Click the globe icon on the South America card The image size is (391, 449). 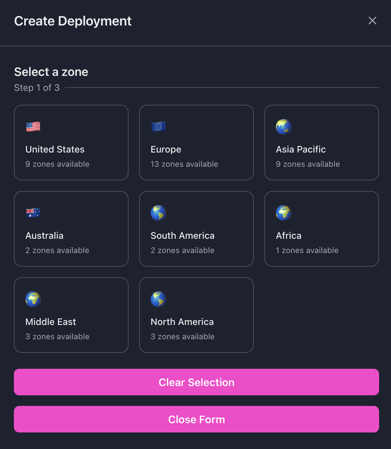tap(158, 213)
